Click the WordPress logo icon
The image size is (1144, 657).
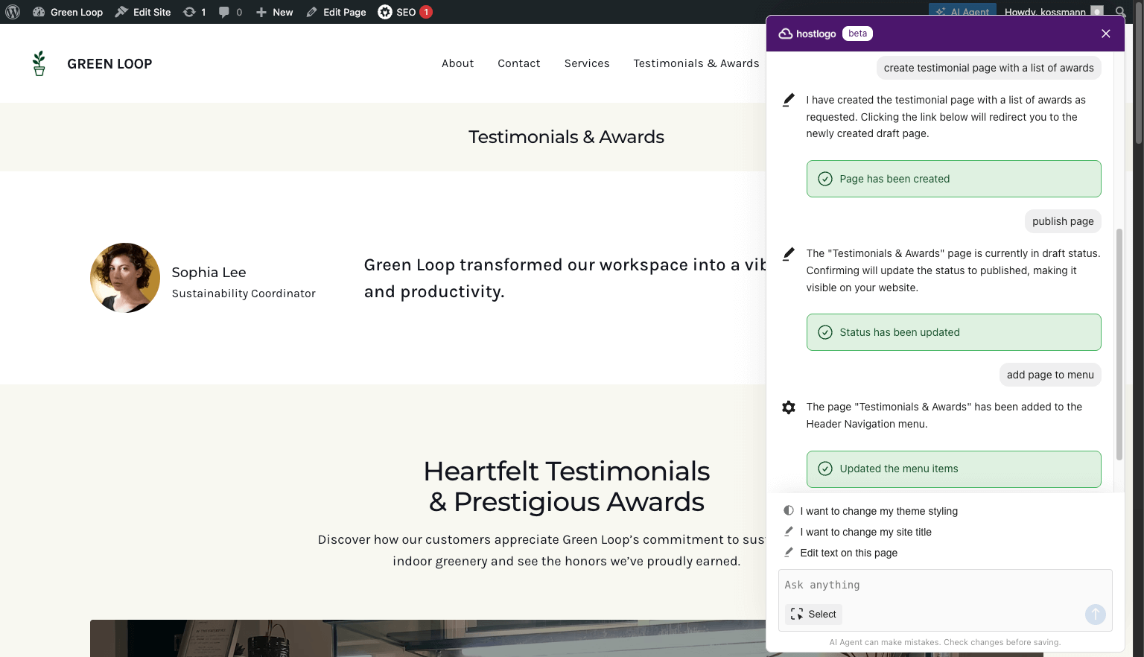pyautogui.click(x=13, y=12)
